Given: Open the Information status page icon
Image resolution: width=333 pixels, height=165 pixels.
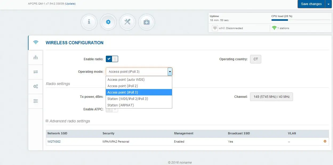Looking at the screenshot, I should point(89,22).
